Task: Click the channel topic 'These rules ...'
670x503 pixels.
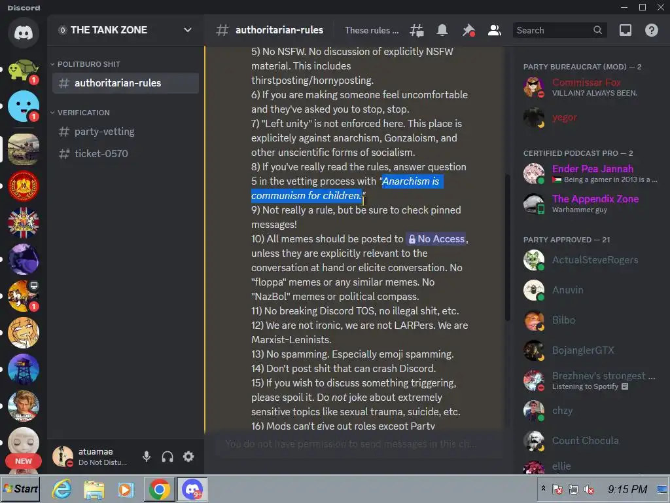Action: coord(372,30)
